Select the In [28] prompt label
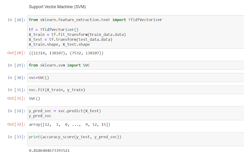The image size is (244, 156). (15, 19)
